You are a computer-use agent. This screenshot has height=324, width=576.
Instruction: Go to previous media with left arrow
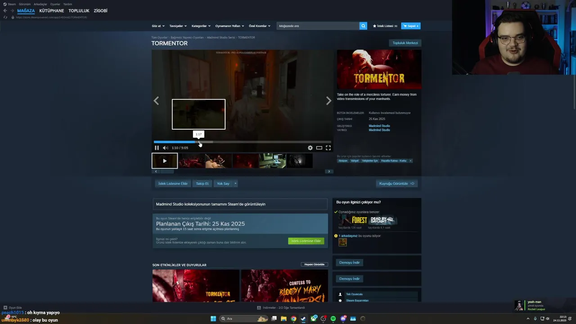click(156, 101)
